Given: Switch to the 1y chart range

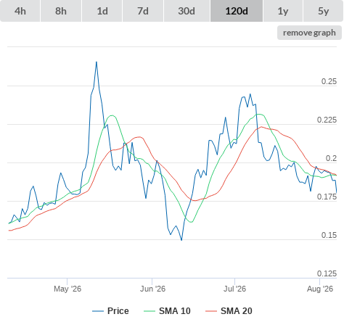Looking at the screenshot, I should pyautogui.click(x=283, y=11).
